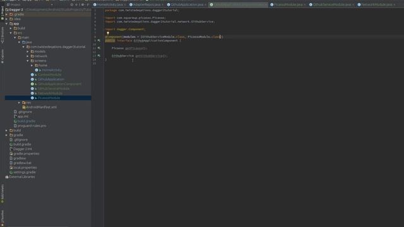Click the settings.gradle file icon
The image size is (404, 227).
[x=11, y=172]
